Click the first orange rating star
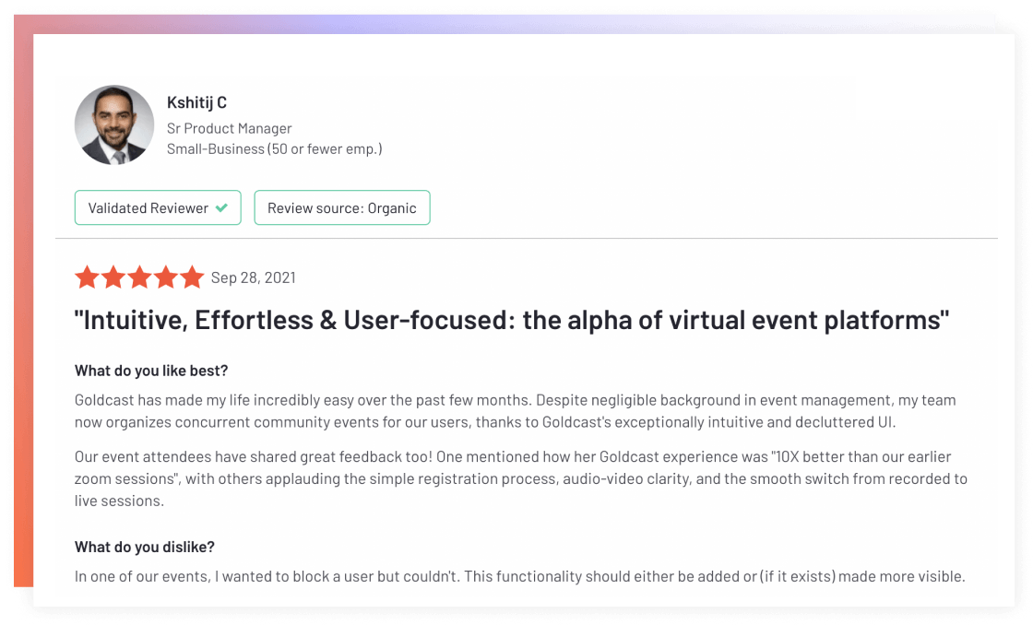The width and height of the screenshot is (1033, 625). pyautogui.click(x=87, y=277)
